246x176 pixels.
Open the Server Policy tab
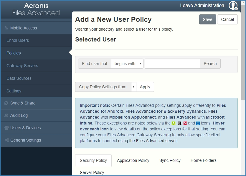pyautogui.click(x=92, y=172)
